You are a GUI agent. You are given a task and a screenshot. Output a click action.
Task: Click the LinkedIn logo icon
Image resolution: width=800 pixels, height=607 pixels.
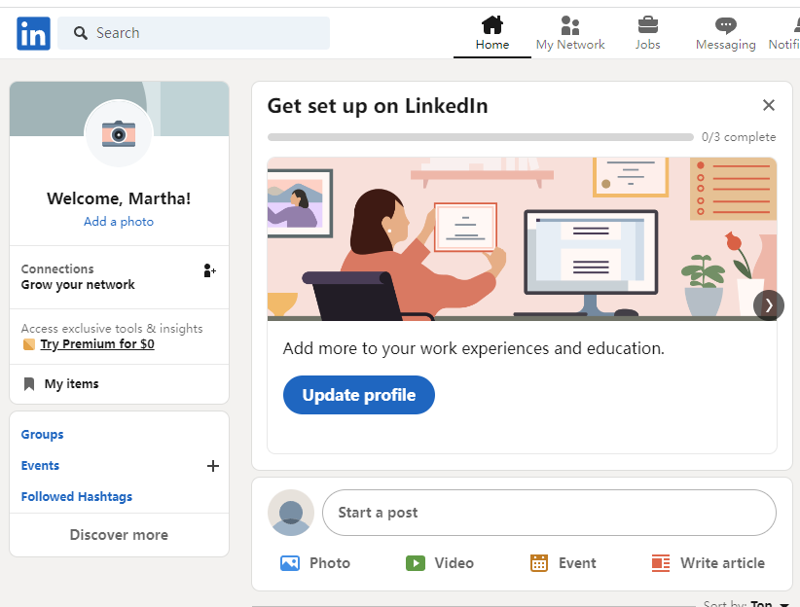[34, 34]
